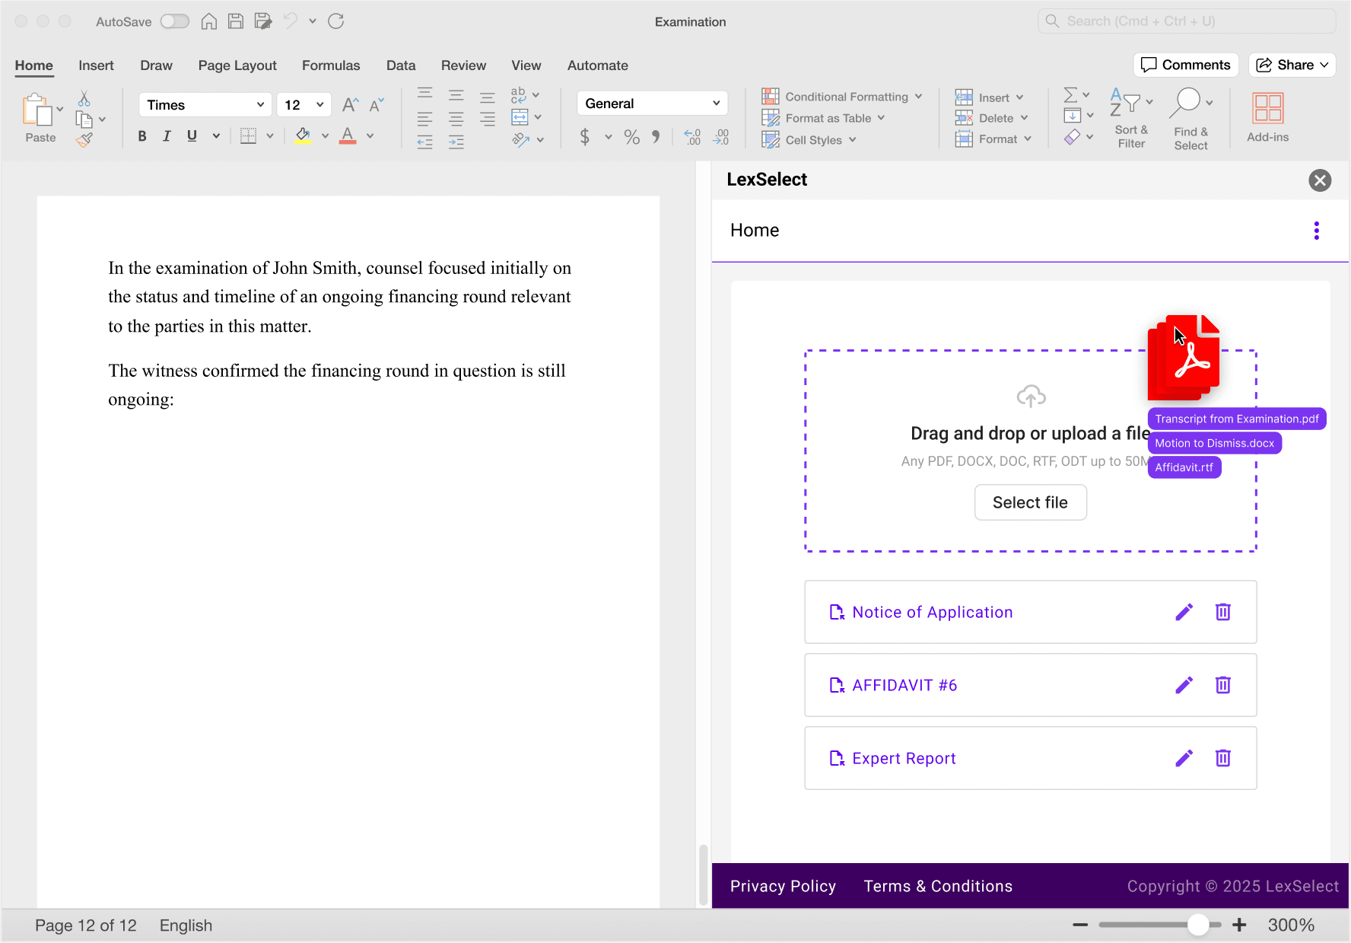Toggle the AutoSave switch

pyautogui.click(x=174, y=21)
